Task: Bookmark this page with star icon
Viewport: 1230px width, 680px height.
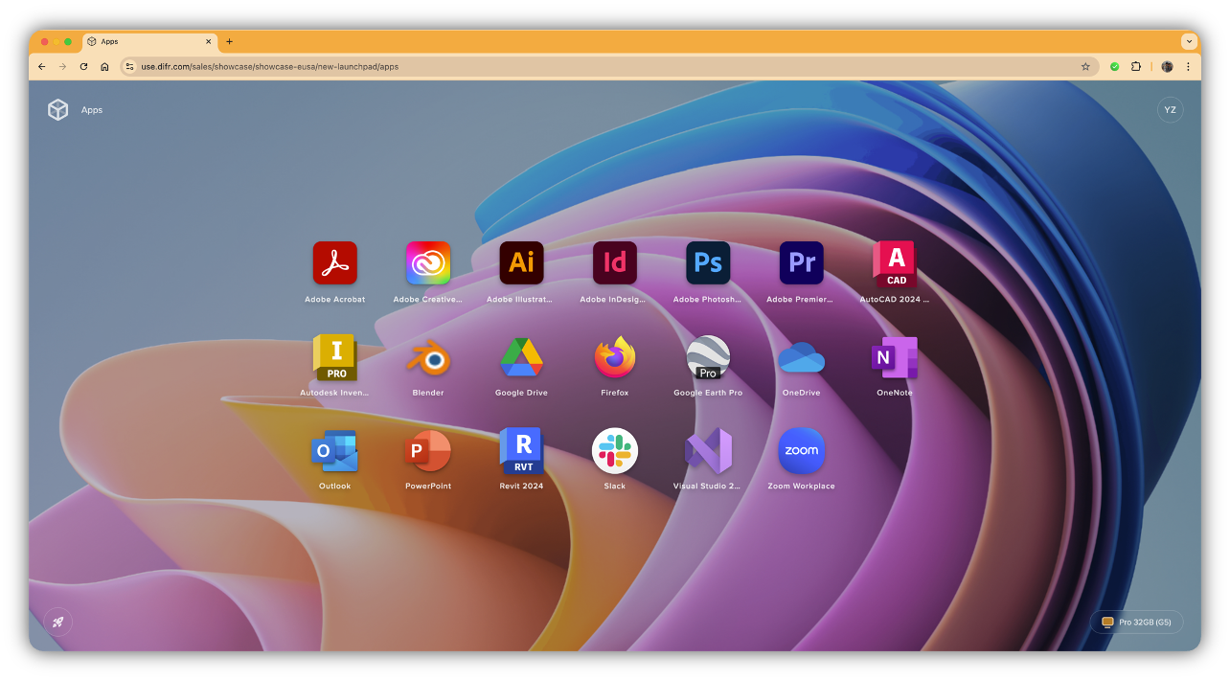Action: click(x=1085, y=67)
